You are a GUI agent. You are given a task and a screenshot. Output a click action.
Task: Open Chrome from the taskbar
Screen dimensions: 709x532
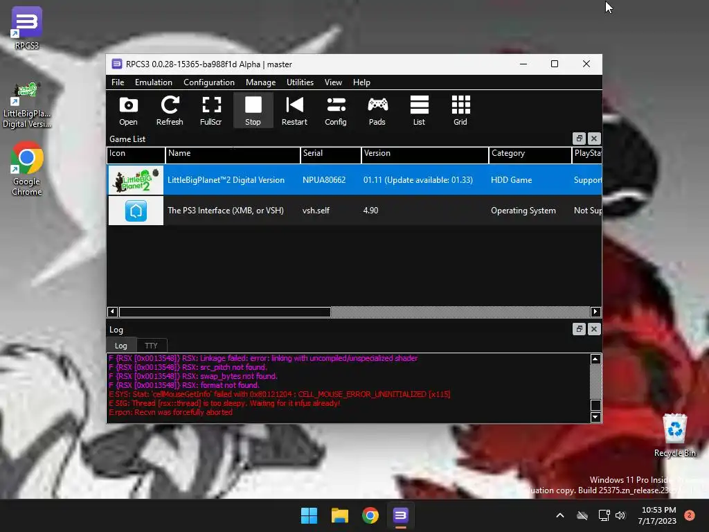click(x=370, y=515)
